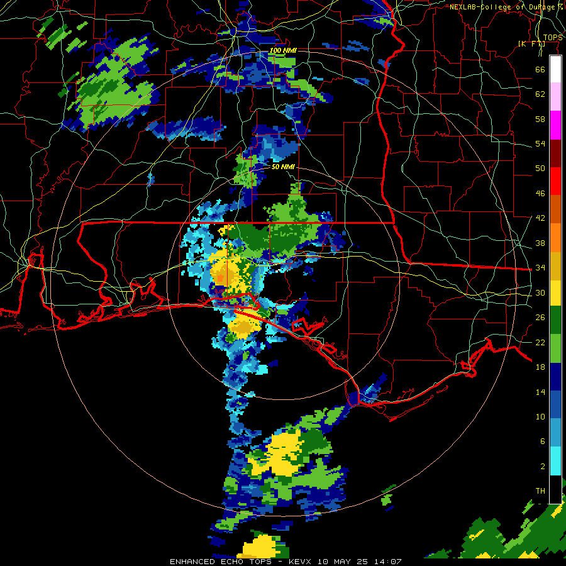The width and height of the screenshot is (566, 566).
Task: Click the 34 scale label
Action: coord(540,268)
